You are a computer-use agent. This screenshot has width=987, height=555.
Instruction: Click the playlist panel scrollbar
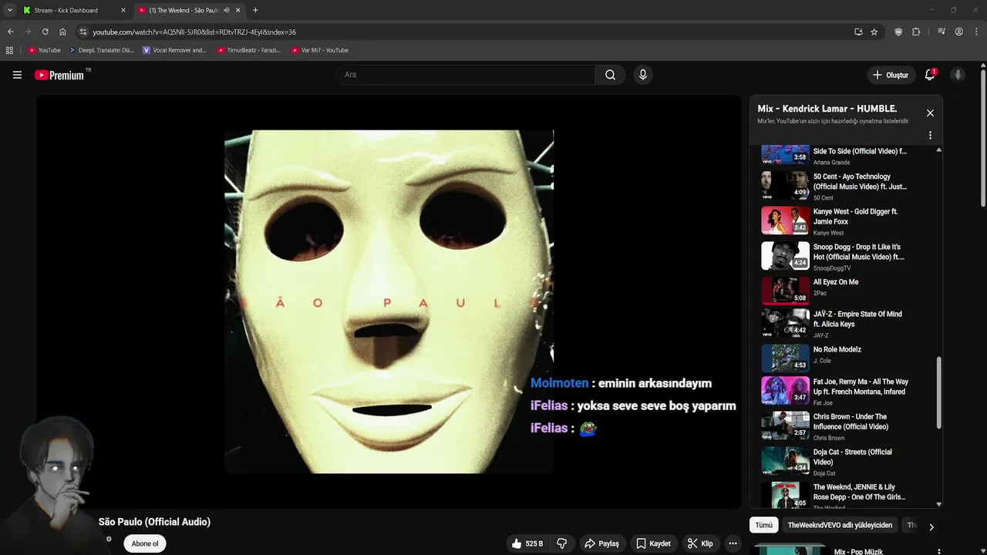(x=938, y=393)
